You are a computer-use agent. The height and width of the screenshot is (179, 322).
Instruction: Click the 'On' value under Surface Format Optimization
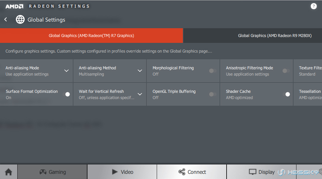point(8,98)
